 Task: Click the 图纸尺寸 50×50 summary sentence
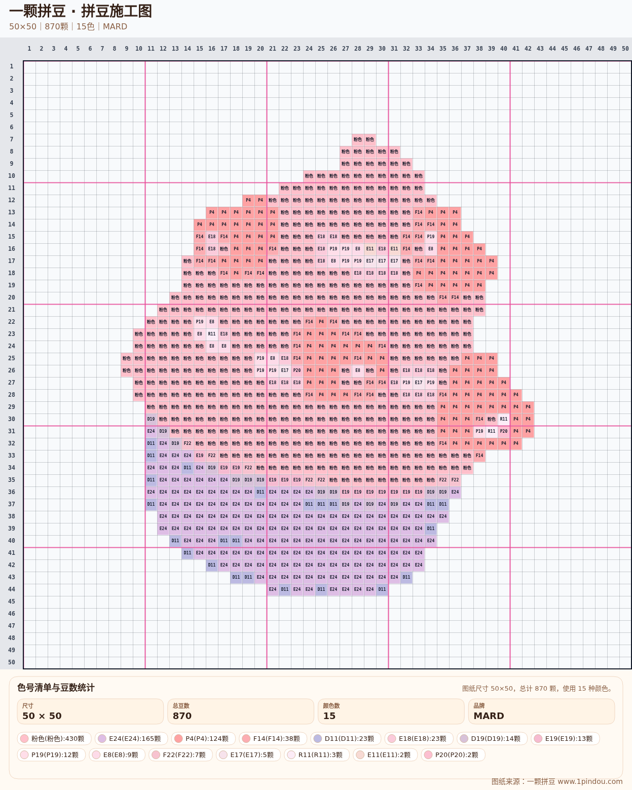538,689
